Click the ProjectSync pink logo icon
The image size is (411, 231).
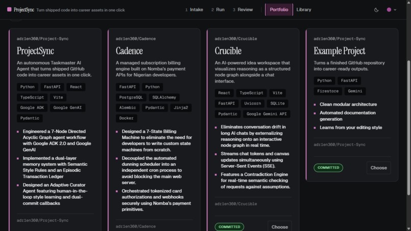[10, 10]
